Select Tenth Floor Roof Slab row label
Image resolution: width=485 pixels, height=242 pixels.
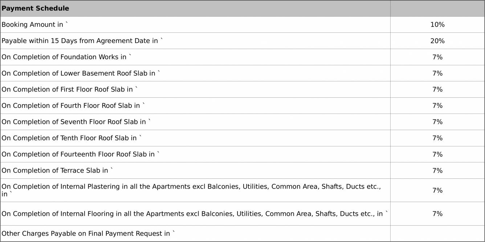[x=72, y=138]
